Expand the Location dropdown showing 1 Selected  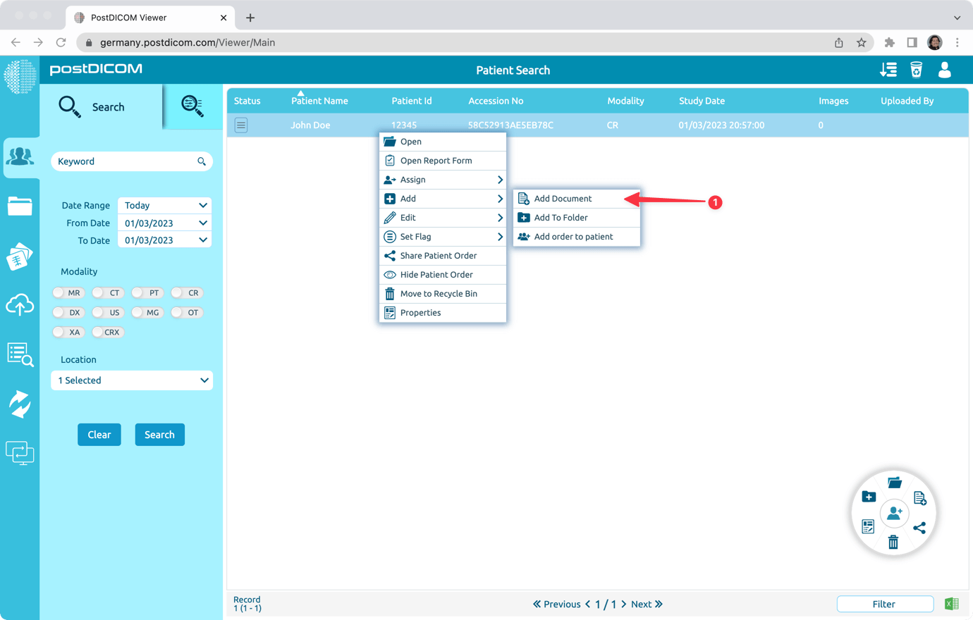pyautogui.click(x=131, y=380)
